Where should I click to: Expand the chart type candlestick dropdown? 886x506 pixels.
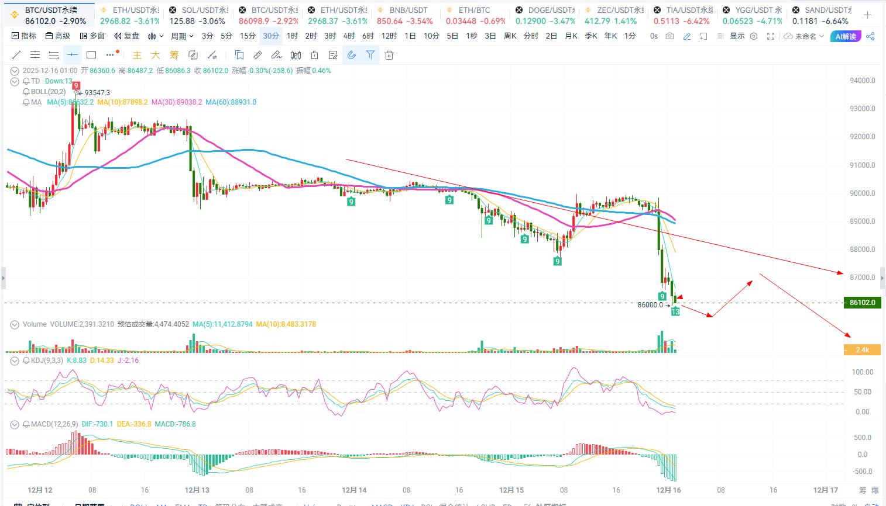pyautogui.click(x=156, y=36)
